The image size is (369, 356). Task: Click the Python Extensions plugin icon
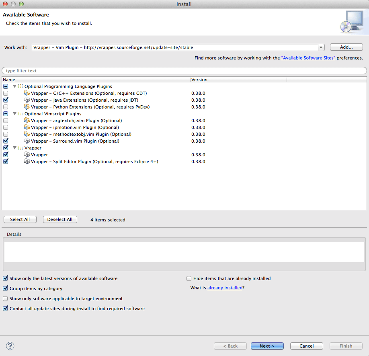click(x=27, y=107)
